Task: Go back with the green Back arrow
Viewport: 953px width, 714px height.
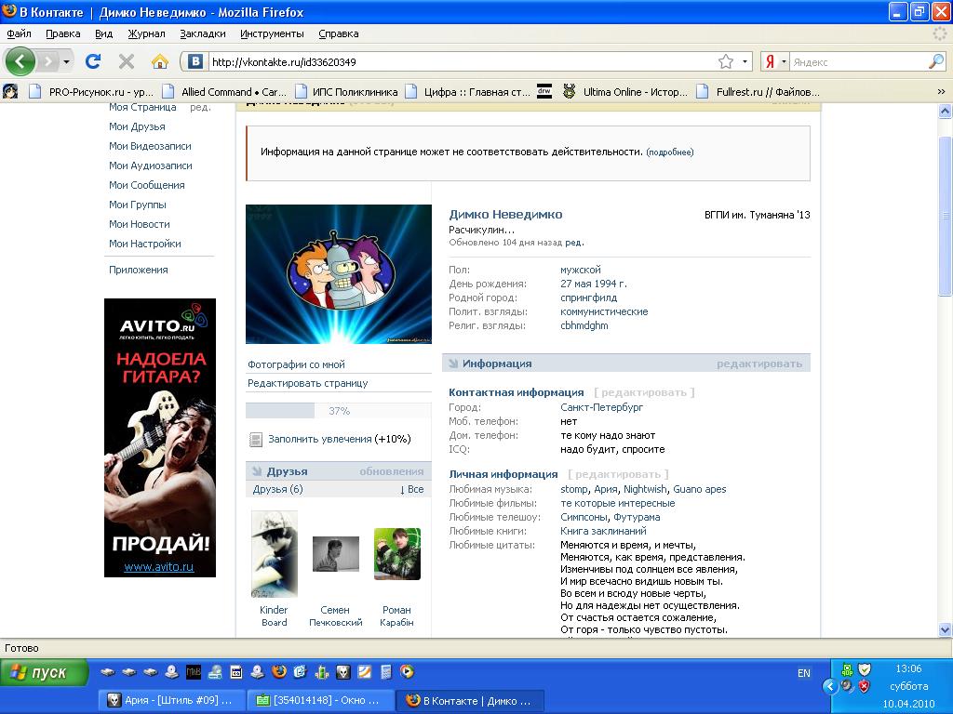Action: tap(20, 61)
